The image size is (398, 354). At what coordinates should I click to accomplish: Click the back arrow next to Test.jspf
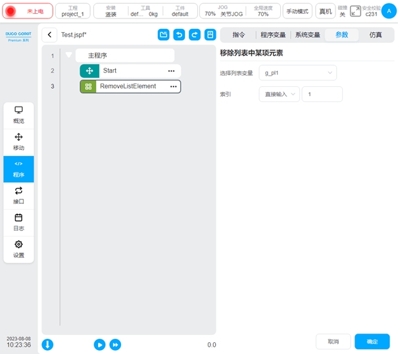point(49,35)
